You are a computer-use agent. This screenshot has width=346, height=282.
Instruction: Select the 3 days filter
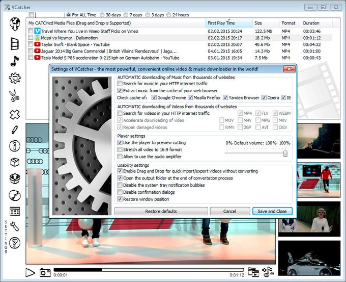(x=148, y=15)
